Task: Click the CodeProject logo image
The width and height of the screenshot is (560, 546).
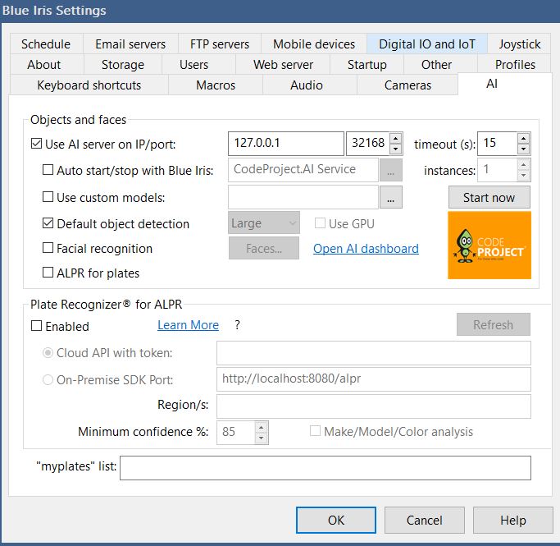Action: (x=489, y=245)
